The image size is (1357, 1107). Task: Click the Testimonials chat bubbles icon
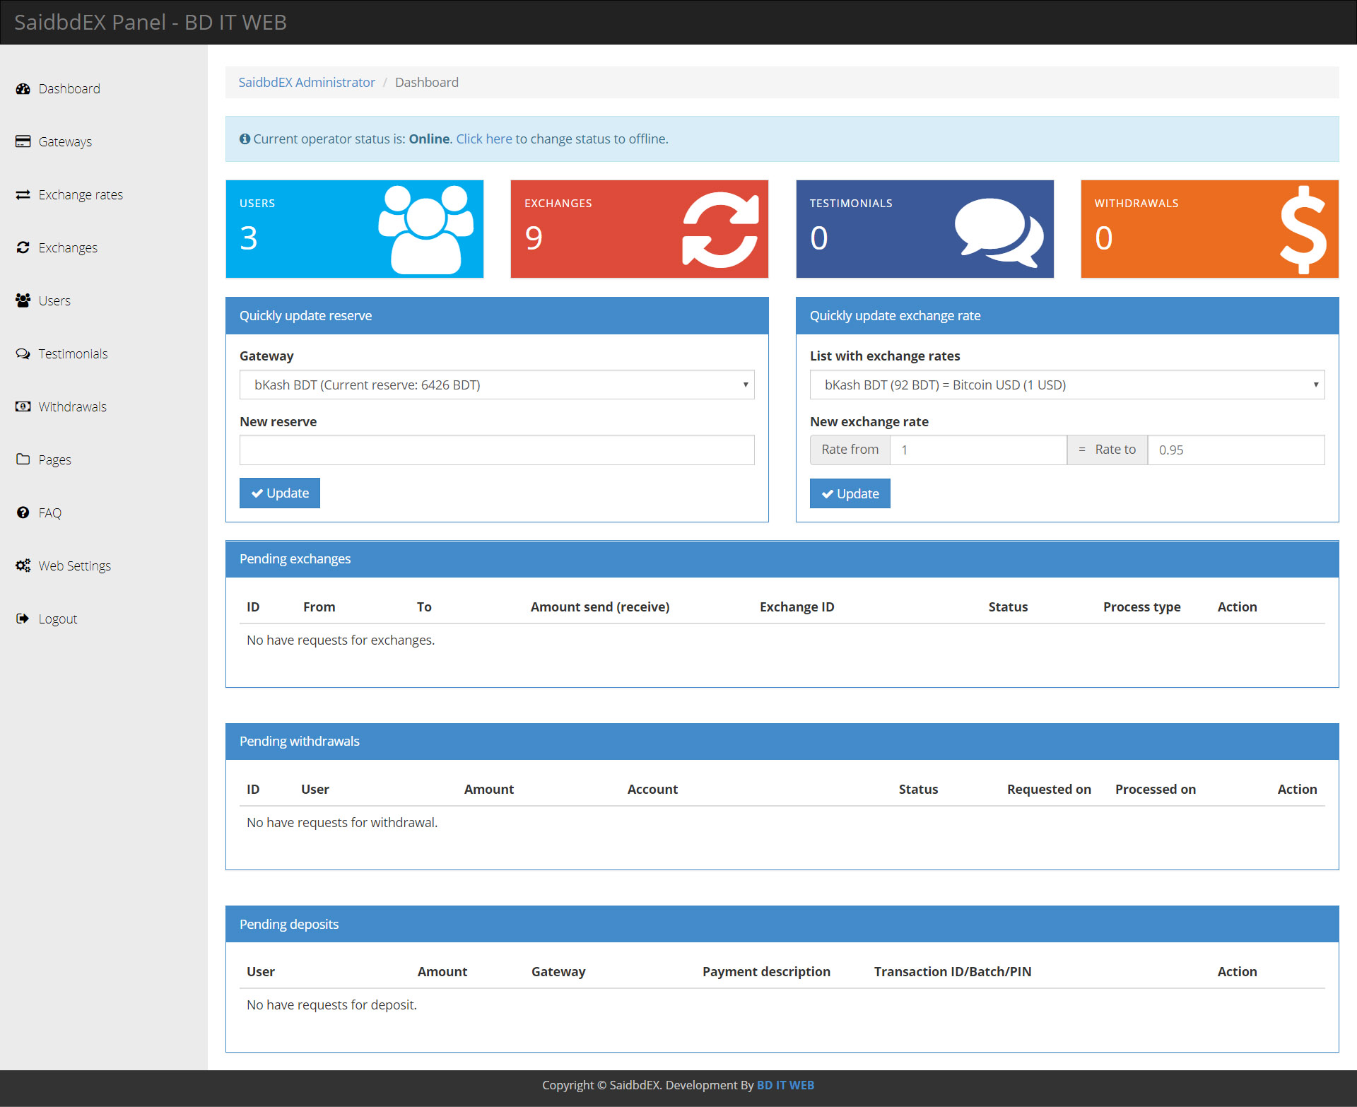[x=23, y=353]
